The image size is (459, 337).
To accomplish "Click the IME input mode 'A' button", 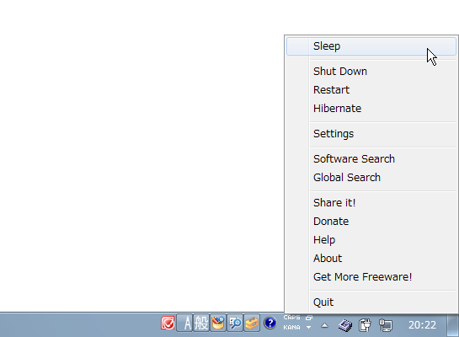I will pyautogui.click(x=184, y=324).
